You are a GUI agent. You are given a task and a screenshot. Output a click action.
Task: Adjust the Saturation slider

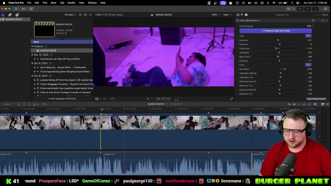click(x=285, y=69)
